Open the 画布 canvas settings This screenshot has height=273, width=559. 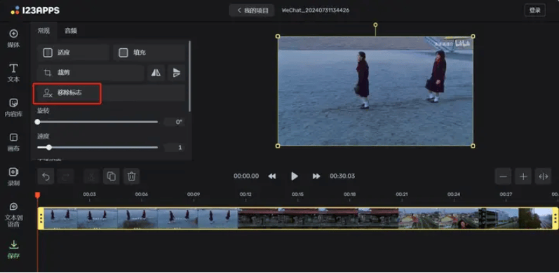click(13, 142)
